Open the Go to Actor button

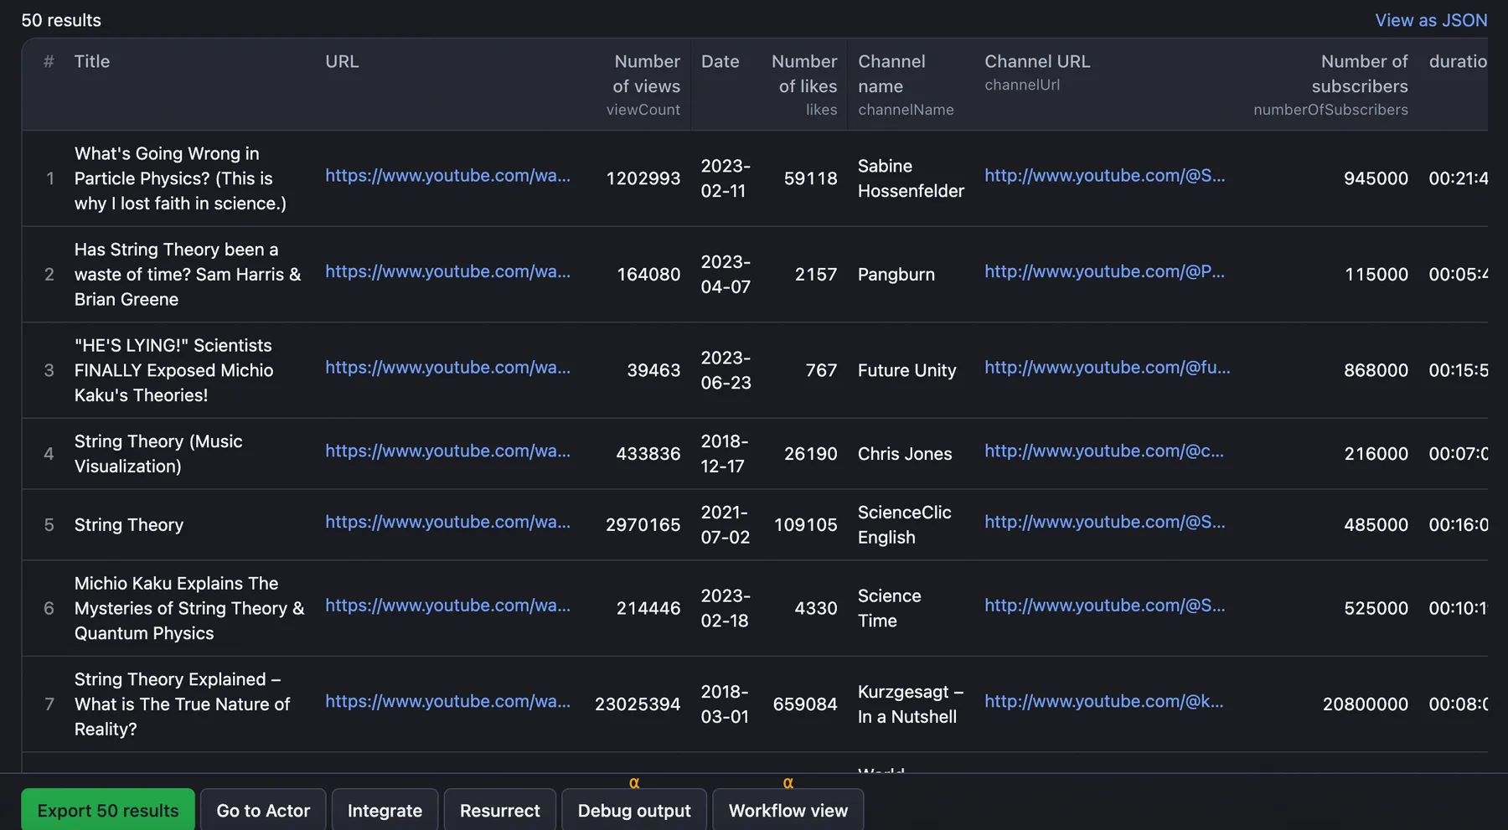pyautogui.click(x=263, y=810)
